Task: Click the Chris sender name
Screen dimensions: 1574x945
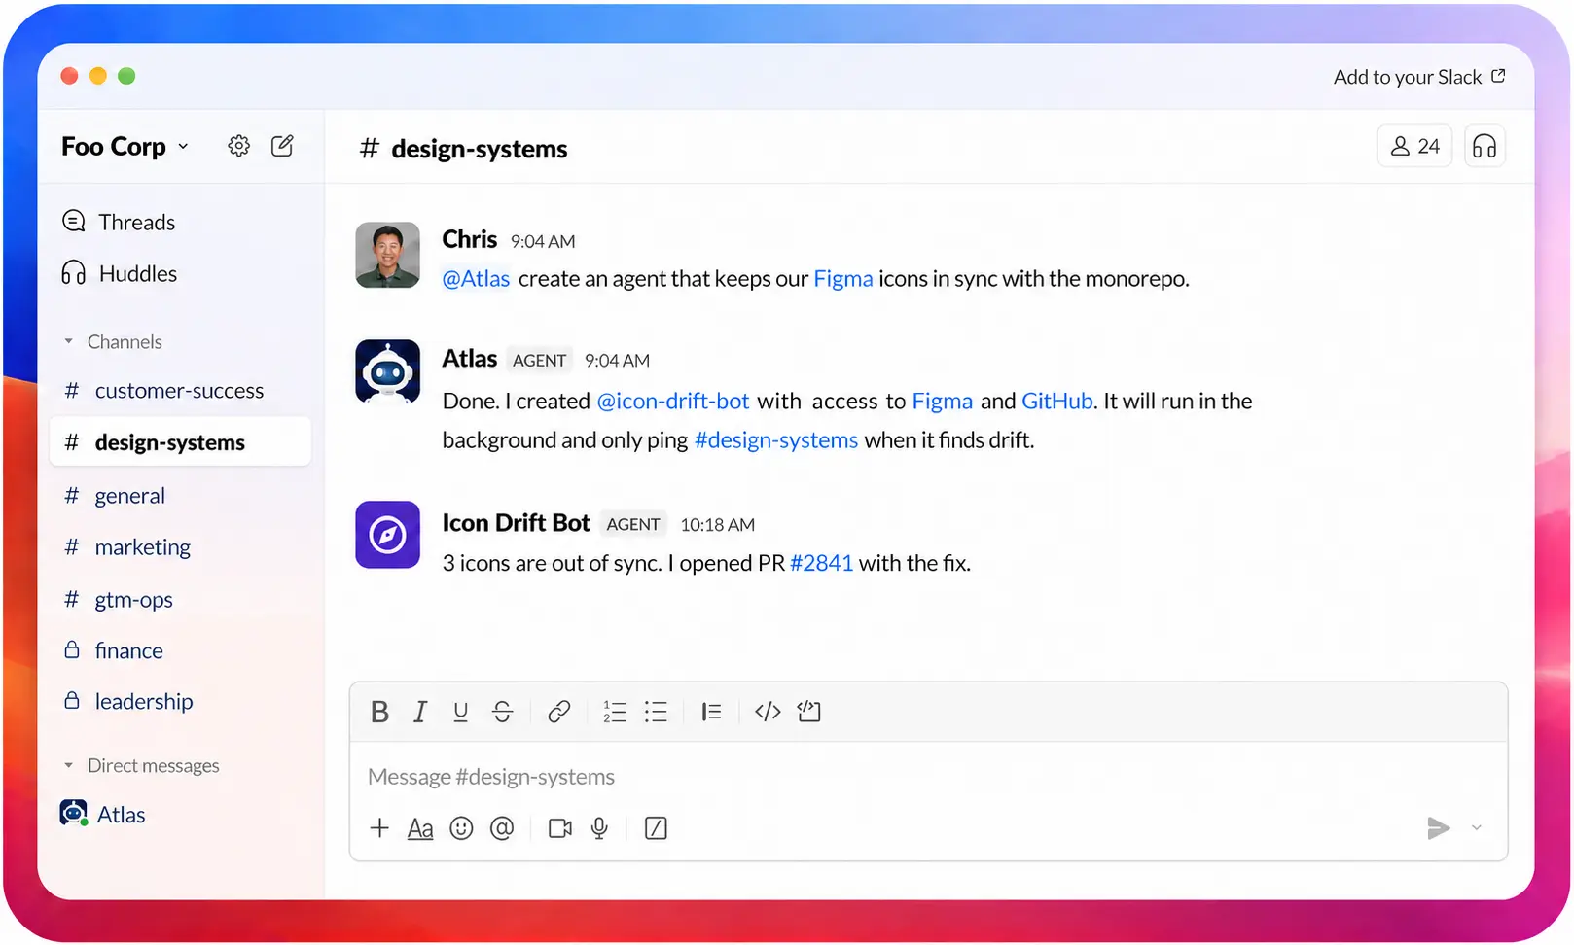Action: pyautogui.click(x=470, y=239)
